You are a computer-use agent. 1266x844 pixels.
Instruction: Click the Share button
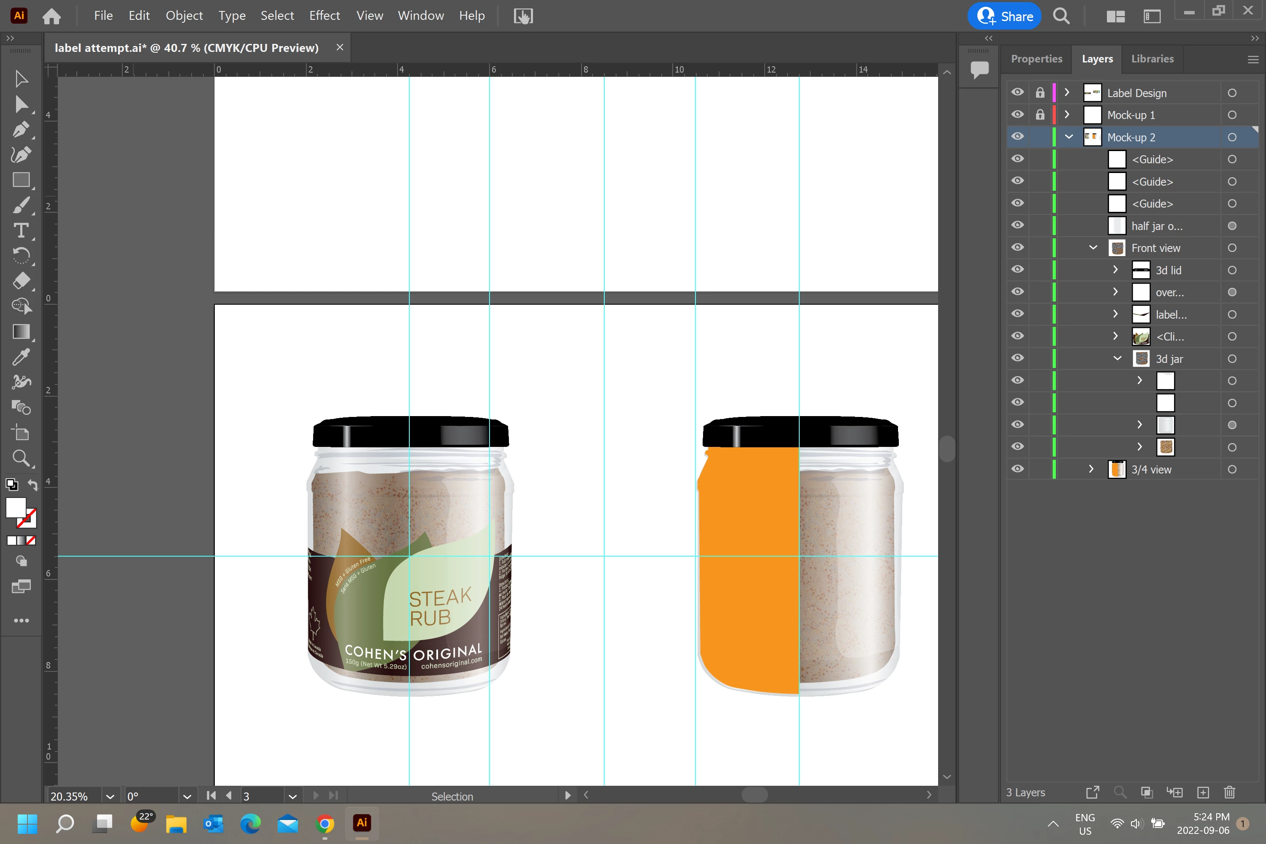(1004, 16)
